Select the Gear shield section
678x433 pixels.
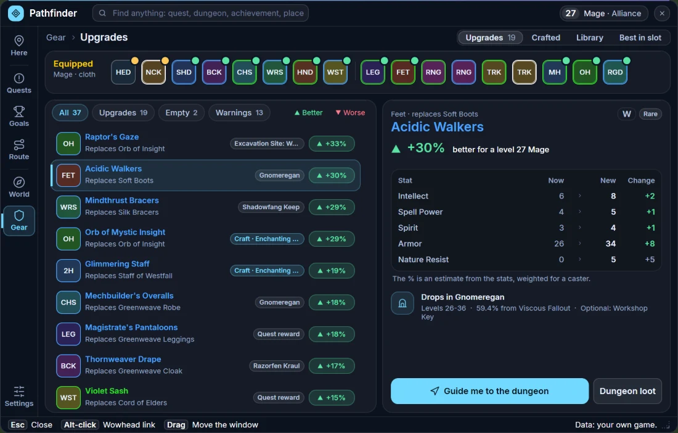19,221
